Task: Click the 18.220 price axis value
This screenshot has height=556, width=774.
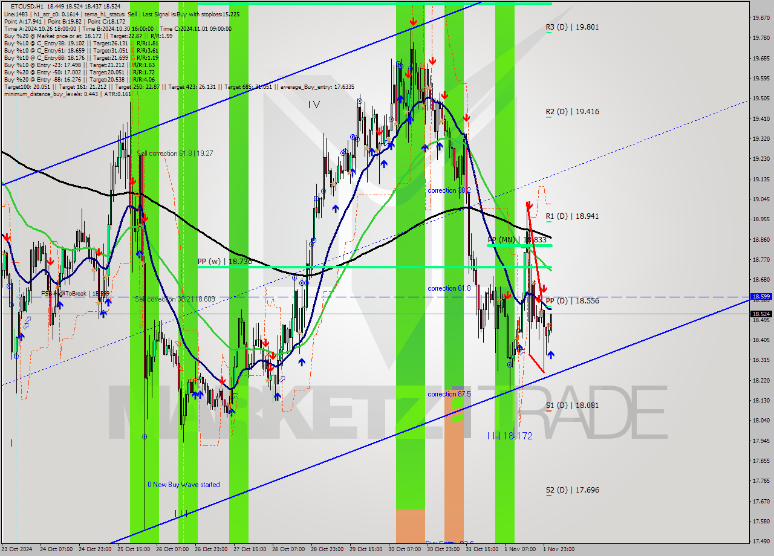Action: point(761,380)
